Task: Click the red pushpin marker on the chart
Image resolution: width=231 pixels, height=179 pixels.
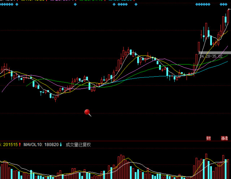Action: coord(87,112)
